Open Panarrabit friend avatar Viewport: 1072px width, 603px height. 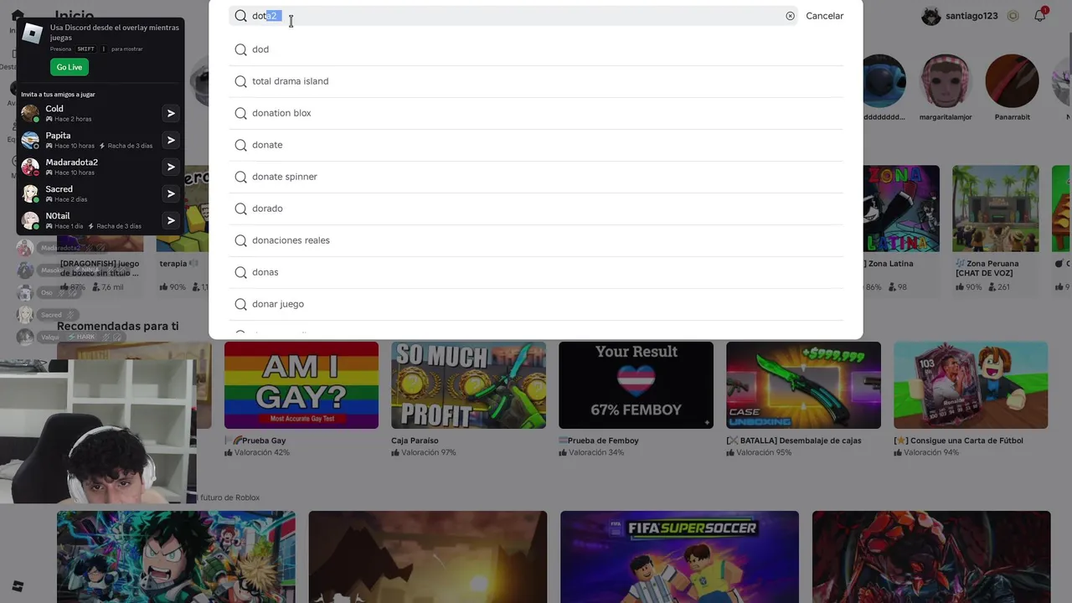point(1013,81)
